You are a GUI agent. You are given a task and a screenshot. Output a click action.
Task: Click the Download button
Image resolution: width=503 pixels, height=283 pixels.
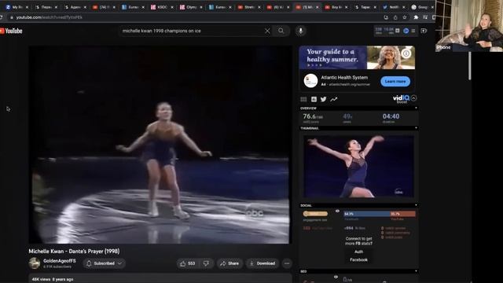[263, 263]
